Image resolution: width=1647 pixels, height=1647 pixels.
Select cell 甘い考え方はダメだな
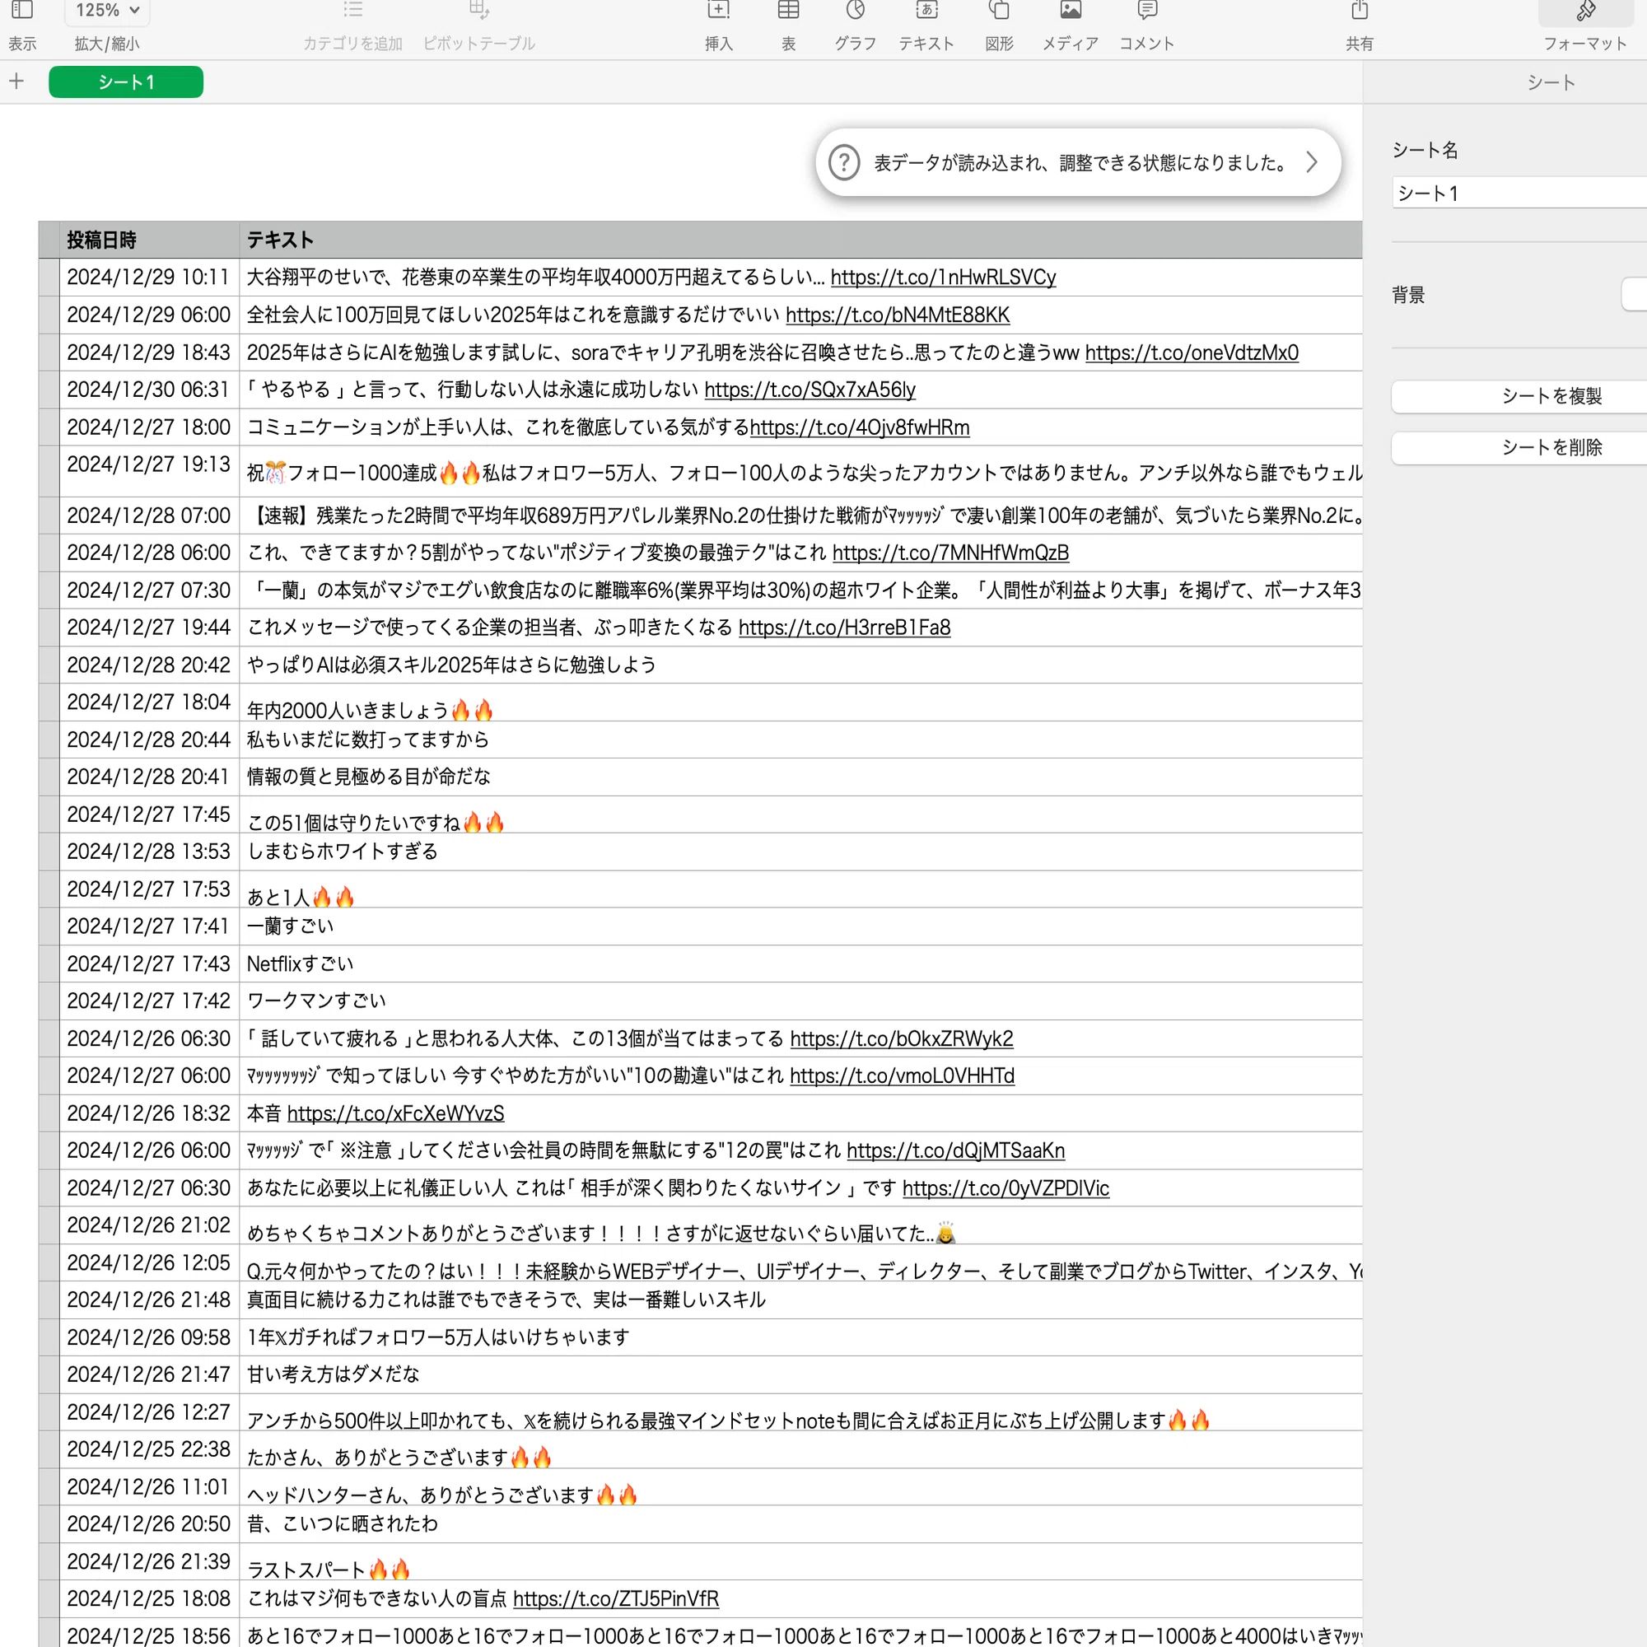click(800, 1374)
